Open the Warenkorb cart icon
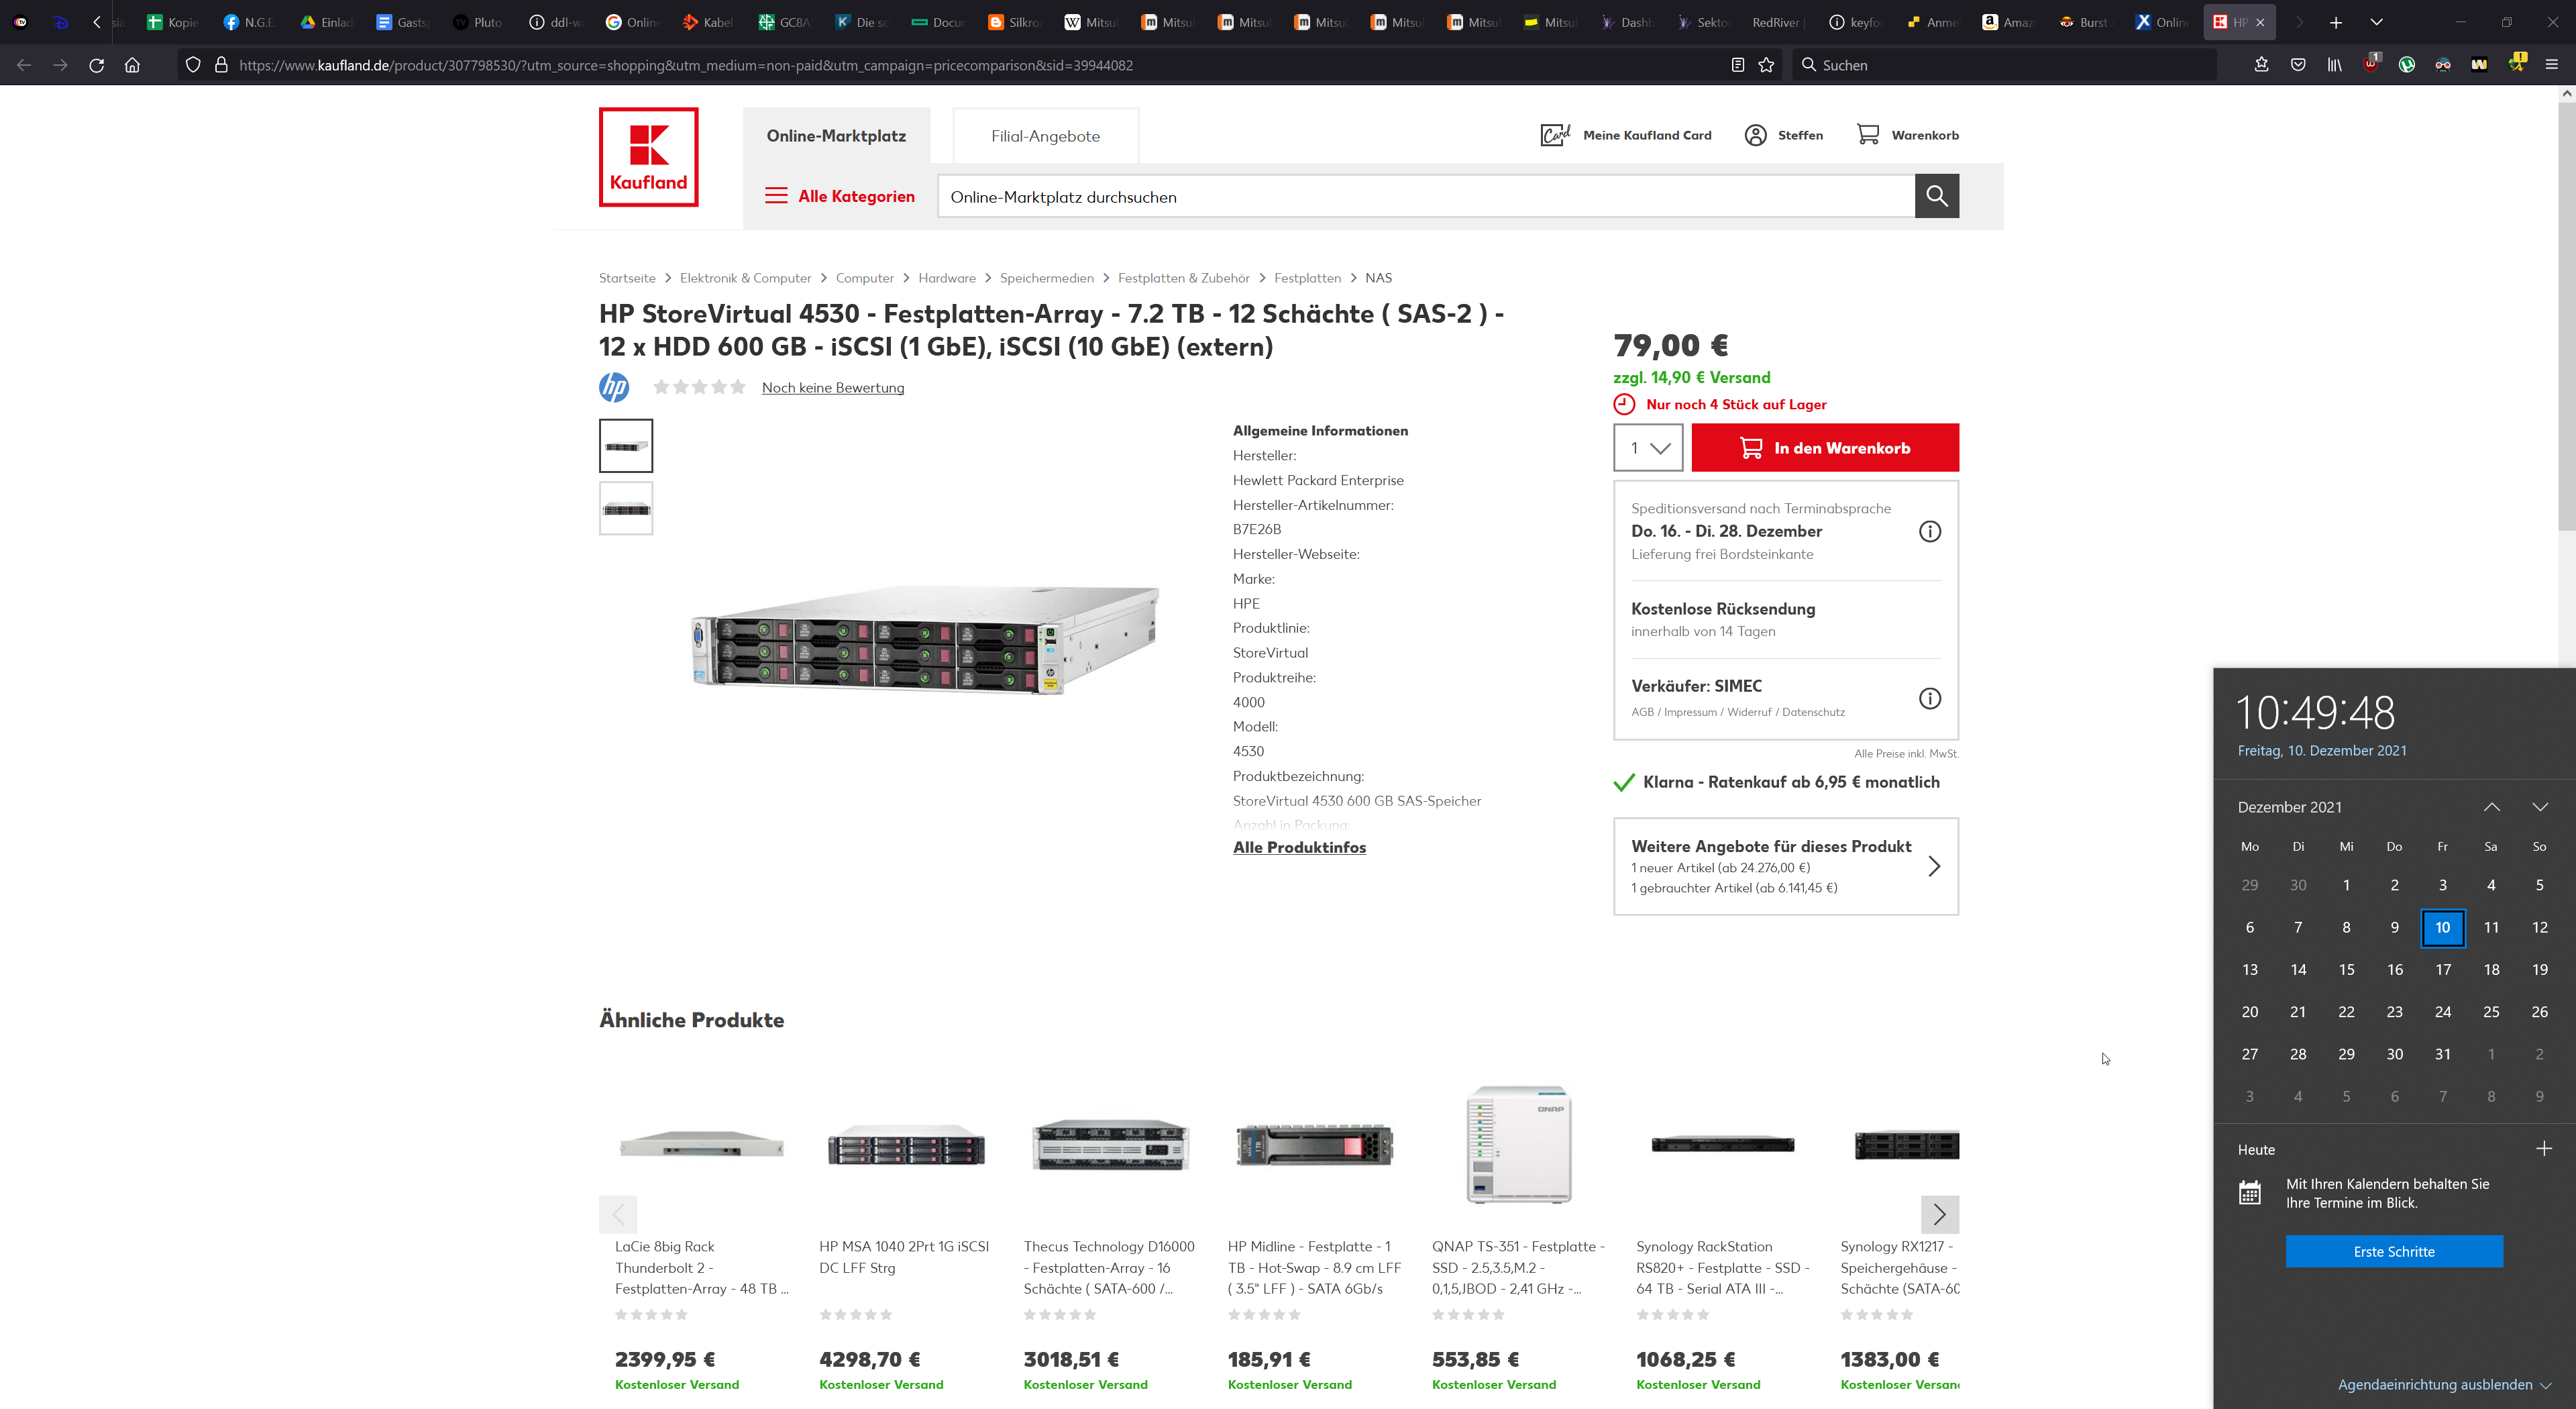Screen dimensions: 2576x1409 tap(1867, 134)
